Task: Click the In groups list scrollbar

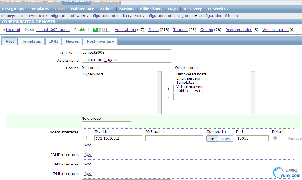Action: coord(159,93)
